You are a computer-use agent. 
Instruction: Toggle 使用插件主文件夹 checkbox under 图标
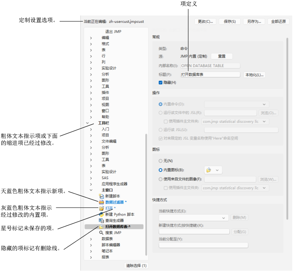[166, 188]
